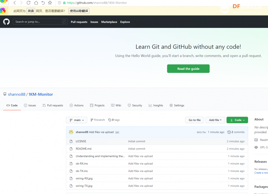
Task: Open the ok-TX.ino file
Action: [x=82, y=171]
